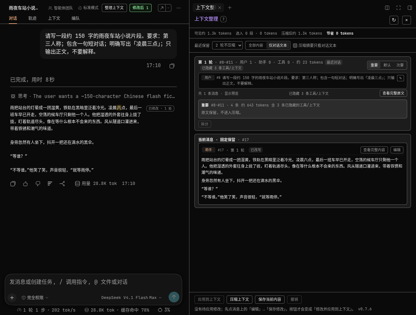Toggle split column layout icon
Image resolution: width=416 pixels, height=315 pixels.
click(387, 8)
